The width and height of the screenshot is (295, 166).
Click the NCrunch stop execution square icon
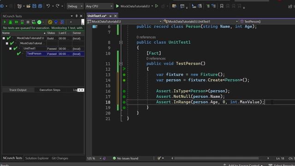28,22
